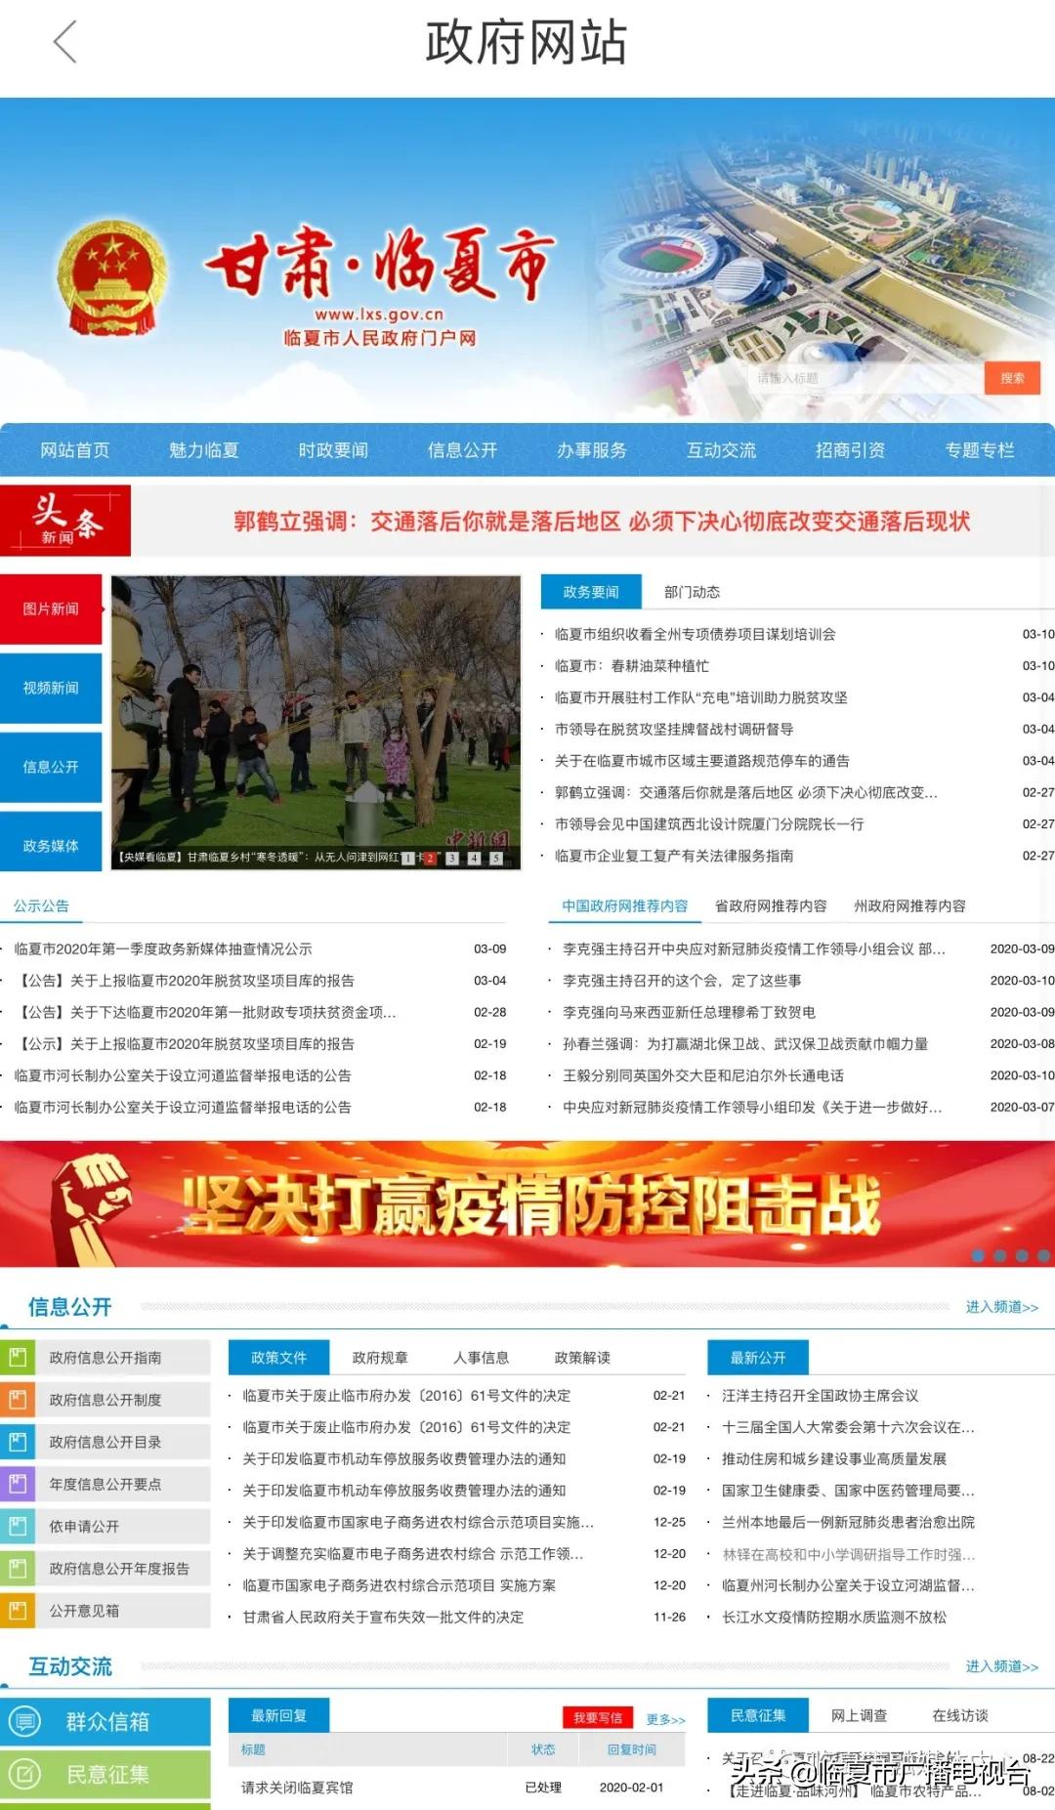Click the 群众信箱 message icon
The height and width of the screenshot is (1810, 1055).
tap(24, 1721)
